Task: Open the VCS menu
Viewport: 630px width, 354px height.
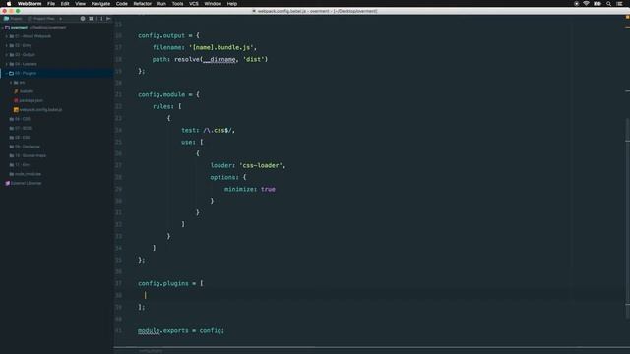Action: [x=194, y=4]
